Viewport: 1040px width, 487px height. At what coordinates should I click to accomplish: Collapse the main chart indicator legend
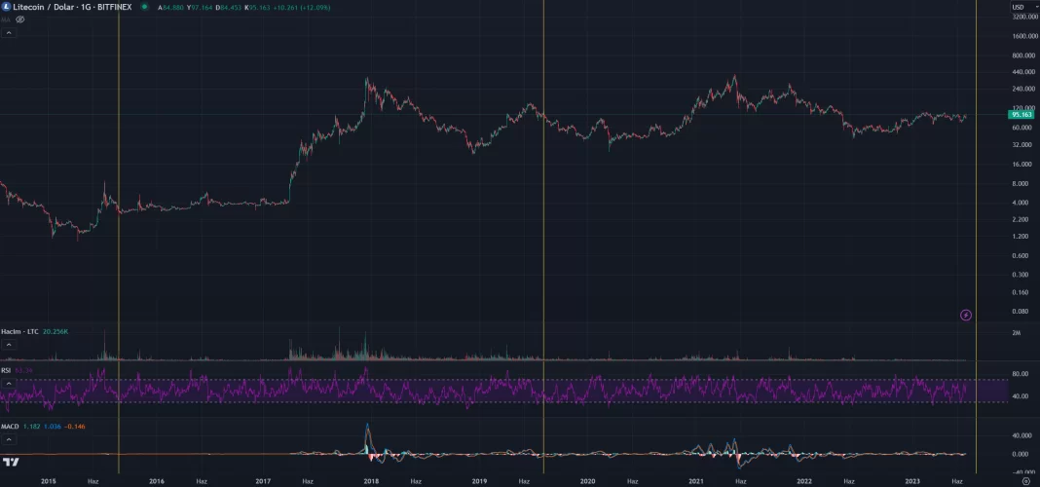tap(9, 33)
